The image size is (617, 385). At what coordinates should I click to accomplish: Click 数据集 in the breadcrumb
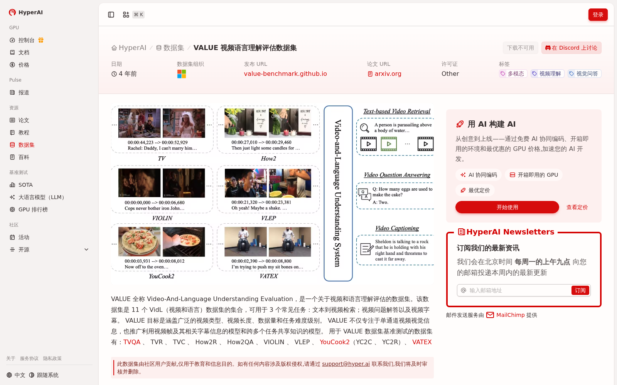pos(170,48)
